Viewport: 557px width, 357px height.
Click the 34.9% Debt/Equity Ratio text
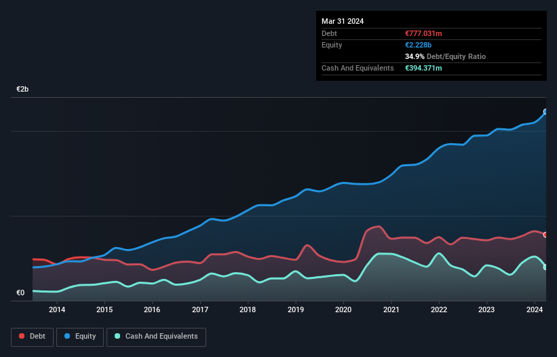[x=445, y=56]
